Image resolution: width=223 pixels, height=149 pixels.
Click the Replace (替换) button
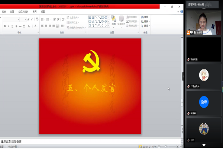click(145, 22)
